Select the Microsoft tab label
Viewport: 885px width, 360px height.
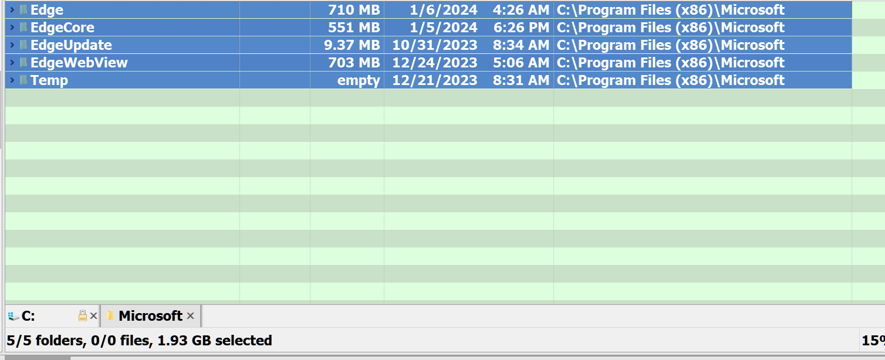[x=151, y=316]
